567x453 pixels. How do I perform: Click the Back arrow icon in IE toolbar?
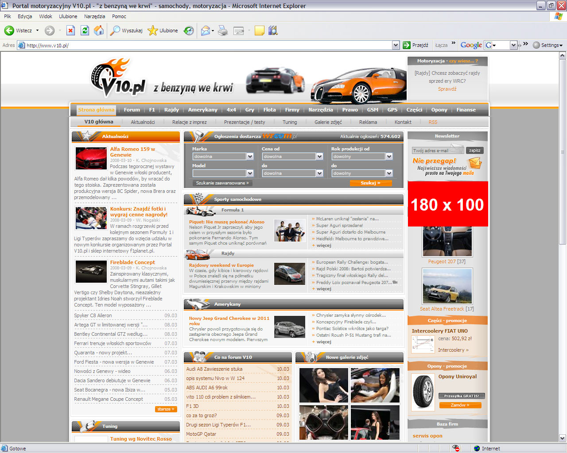(x=9, y=31)
